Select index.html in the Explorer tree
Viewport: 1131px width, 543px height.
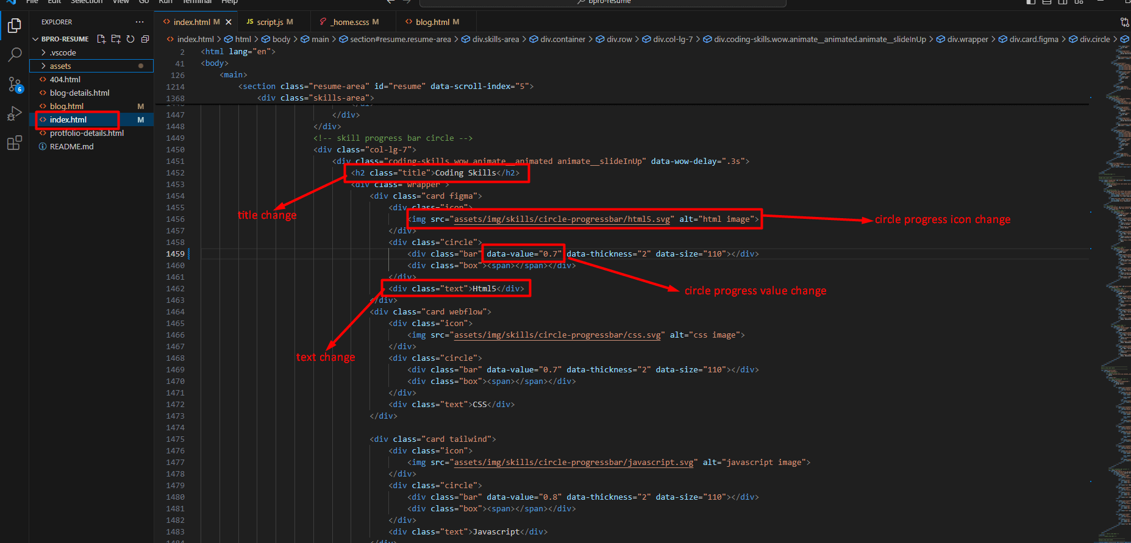[x=91, y=119]
